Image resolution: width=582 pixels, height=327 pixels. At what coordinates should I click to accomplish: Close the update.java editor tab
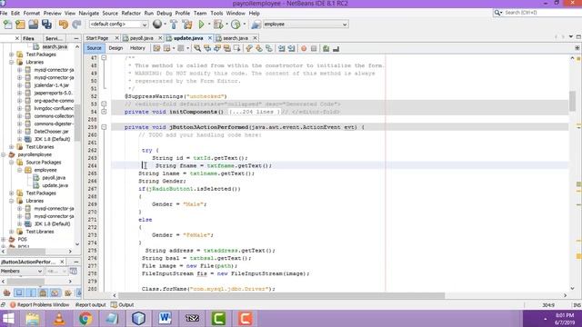pos(210,38)
